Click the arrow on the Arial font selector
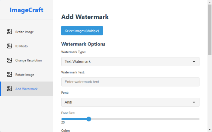 (x=194, y=102)
